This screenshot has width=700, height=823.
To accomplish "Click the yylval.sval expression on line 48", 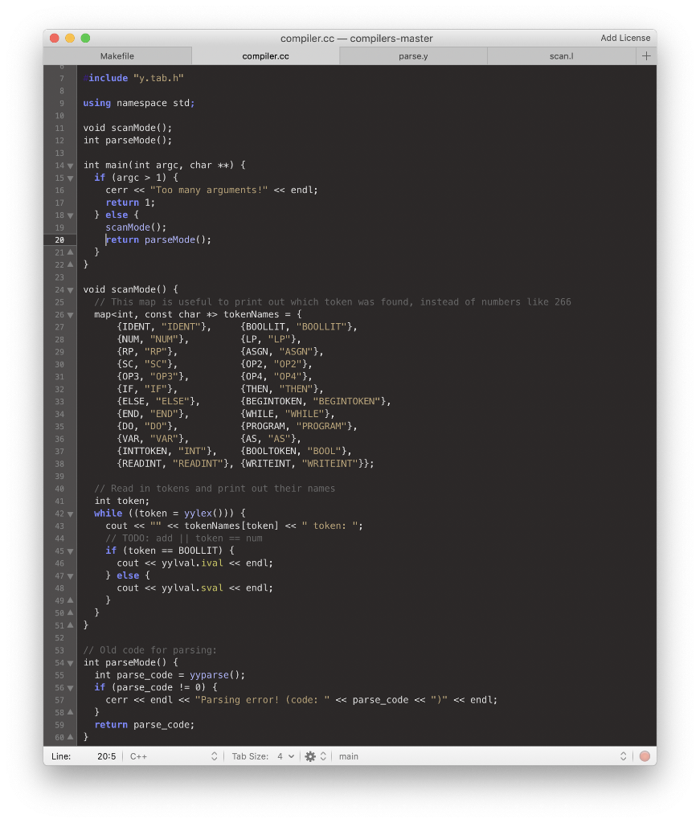I will tap(192, 588).
